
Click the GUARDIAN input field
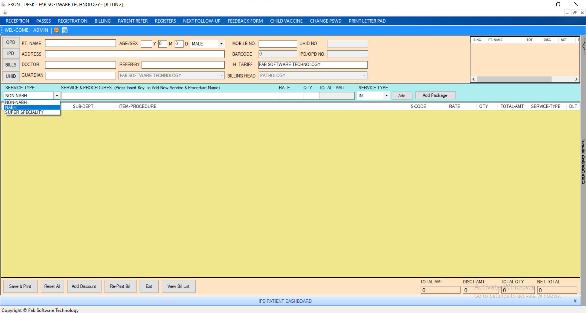80,75
